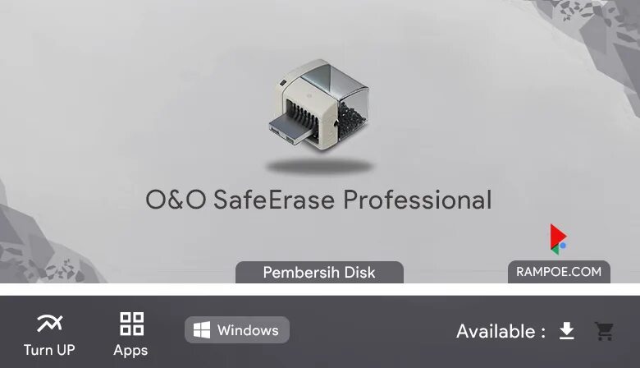Select the Turn UP trending arrow icon
This screenshot has height=368, width=640.
coord(49,323)
